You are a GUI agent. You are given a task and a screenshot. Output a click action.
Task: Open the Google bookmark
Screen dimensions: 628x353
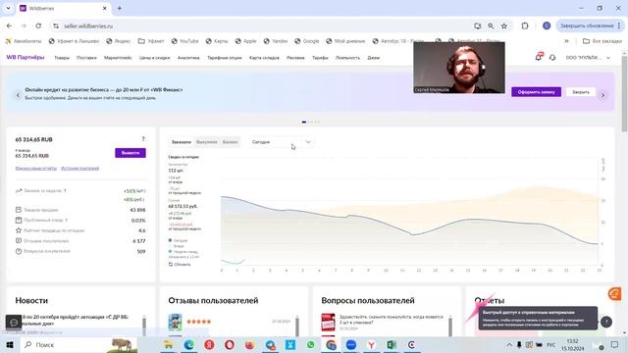[x=307, y=41]
